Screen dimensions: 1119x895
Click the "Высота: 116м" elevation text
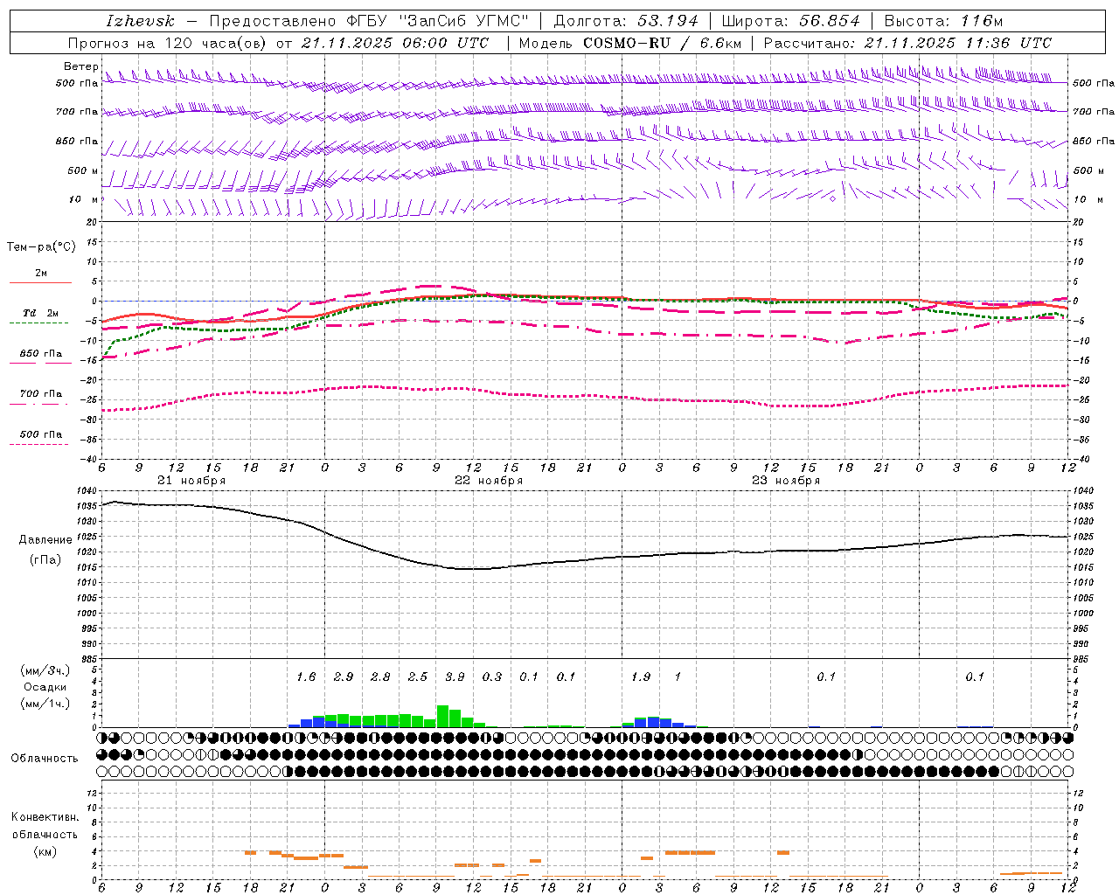pos(943,21)
